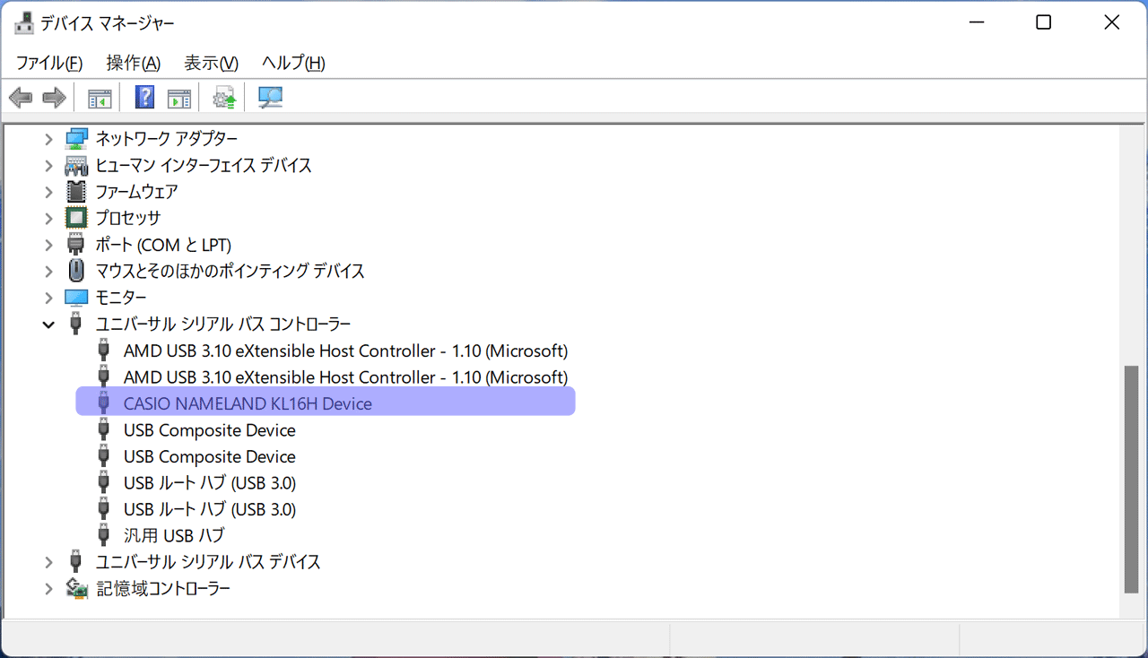Click the 記憶域コントローラー category icon

(x=77, y=589)
